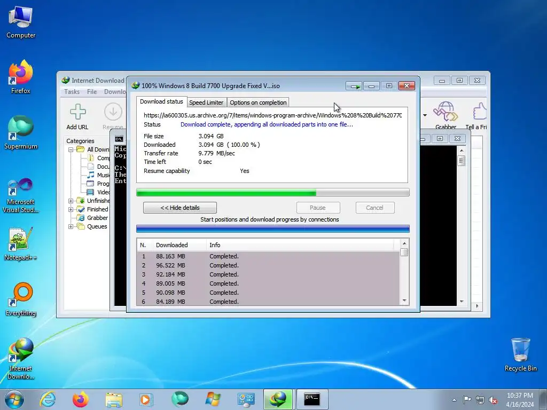
Task: Show hidden tray icons arrow
Action: tap(454, 400)
